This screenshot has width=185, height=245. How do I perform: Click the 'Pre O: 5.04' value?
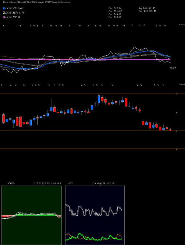tap(115, 8)
